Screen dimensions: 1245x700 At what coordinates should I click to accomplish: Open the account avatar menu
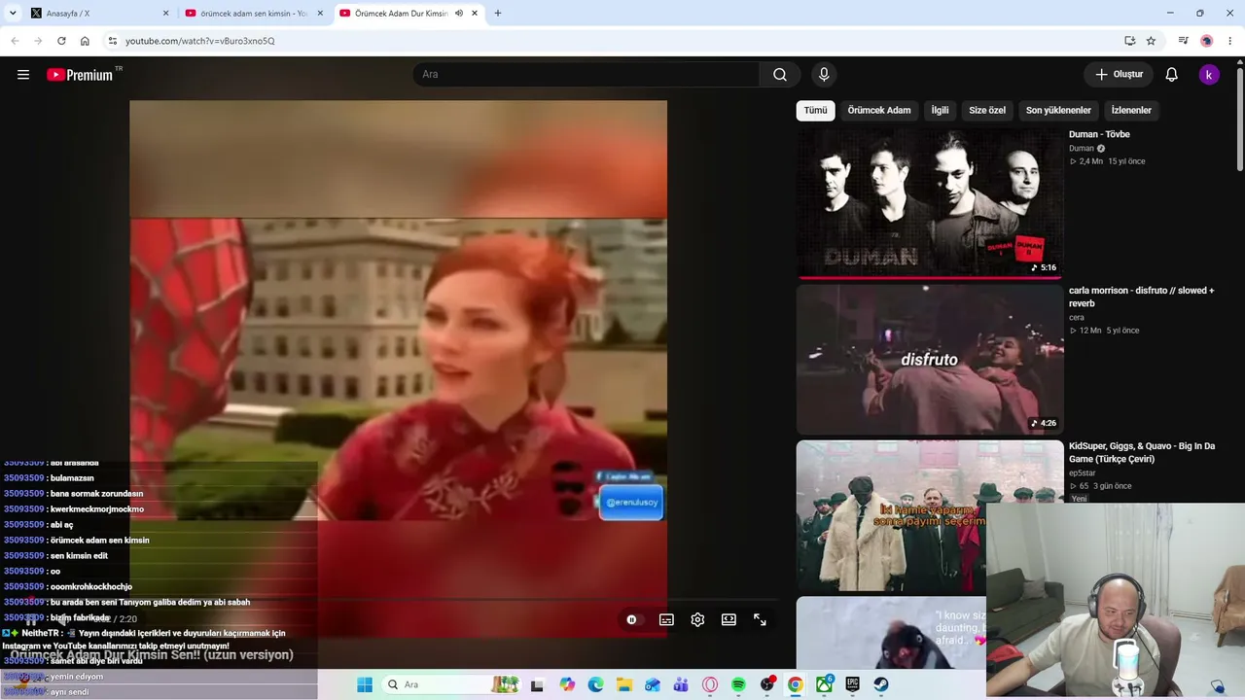point(1209,75)
